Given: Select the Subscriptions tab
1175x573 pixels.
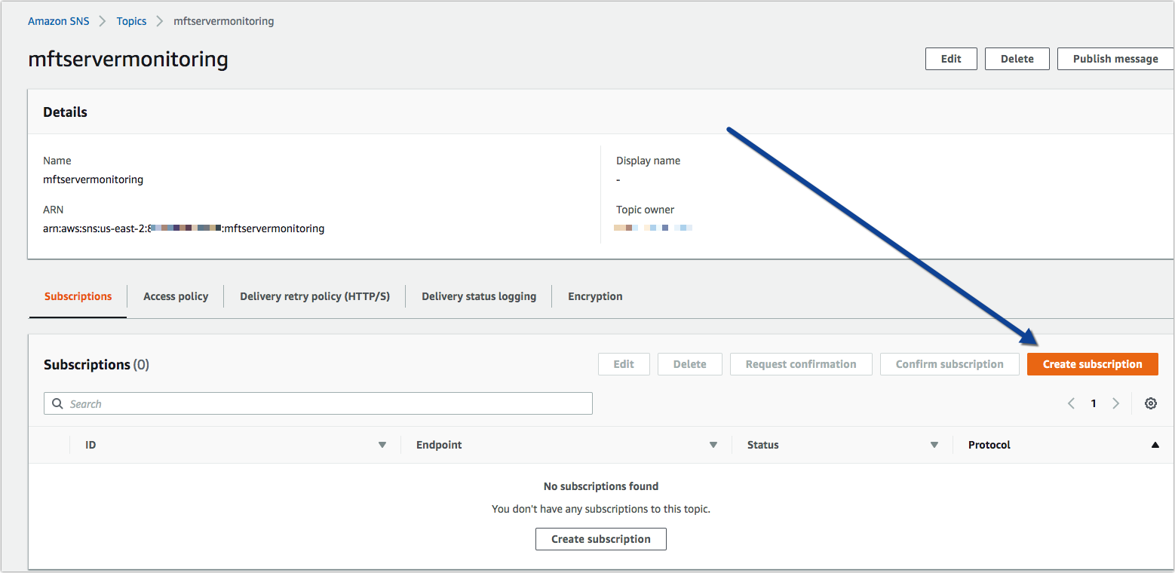Looking at the screenshot, I should tap(78, 296).
